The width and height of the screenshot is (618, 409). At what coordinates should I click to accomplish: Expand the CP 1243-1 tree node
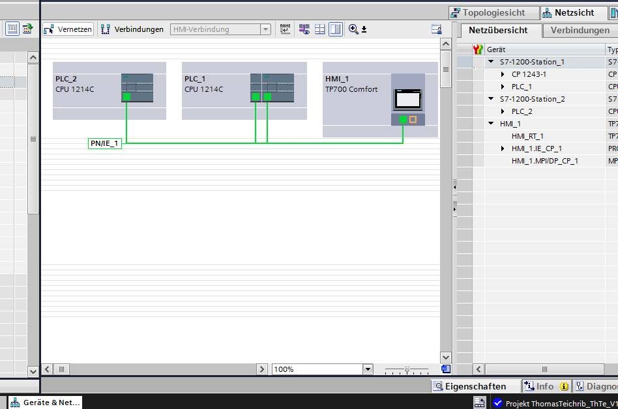[503, 74]
